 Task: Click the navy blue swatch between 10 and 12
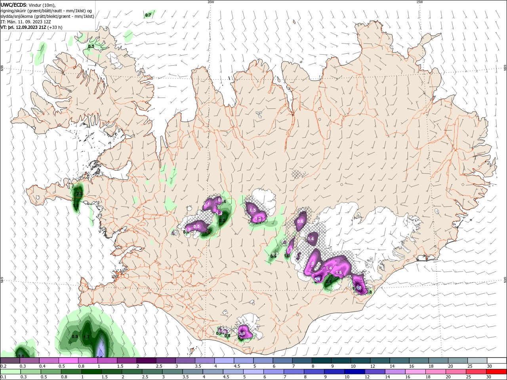355,372
